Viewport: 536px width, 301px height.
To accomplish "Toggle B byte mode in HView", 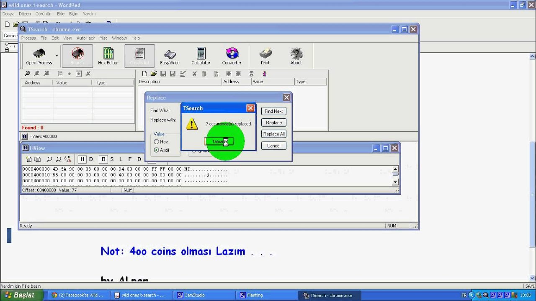I will point(103,159).
